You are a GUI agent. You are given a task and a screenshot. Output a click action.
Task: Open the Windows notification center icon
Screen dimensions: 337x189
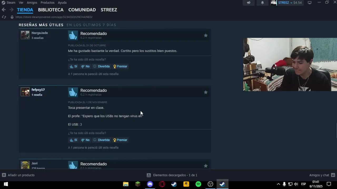(x=329, y=184)
